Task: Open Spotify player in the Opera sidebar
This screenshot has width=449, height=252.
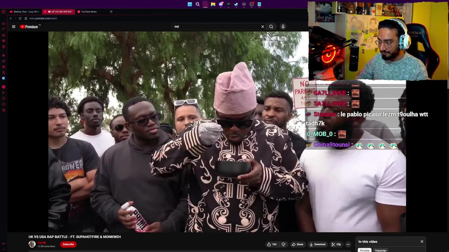Action: (x=4, y=87)
